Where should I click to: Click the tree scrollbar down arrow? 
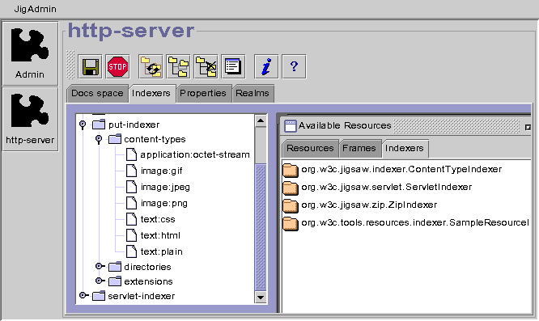(x=261, y=298)
